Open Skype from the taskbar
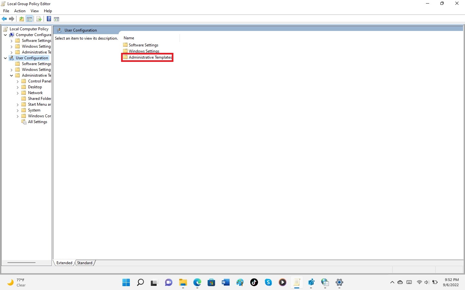This screenshot has height=290, width=465. tap(268, 283)
